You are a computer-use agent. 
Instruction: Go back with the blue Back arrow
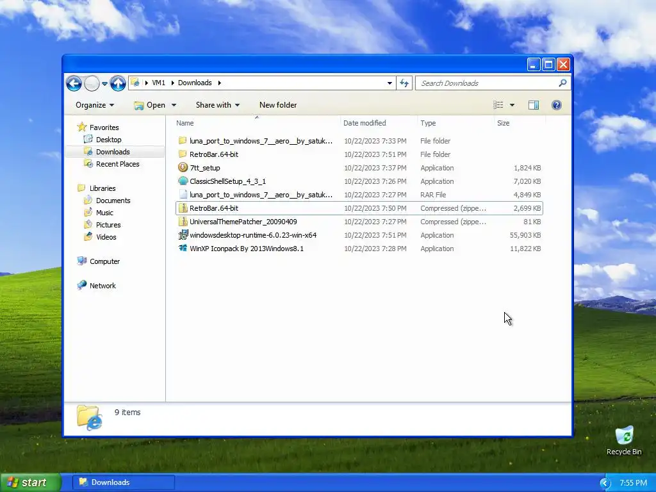(x=74, y=83)
